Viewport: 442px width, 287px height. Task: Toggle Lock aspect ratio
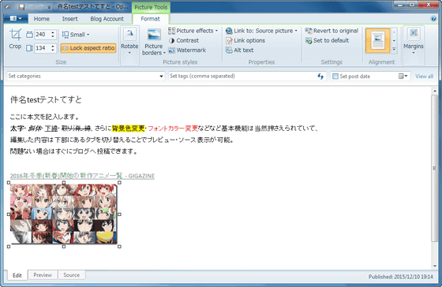tap(88, 48)
